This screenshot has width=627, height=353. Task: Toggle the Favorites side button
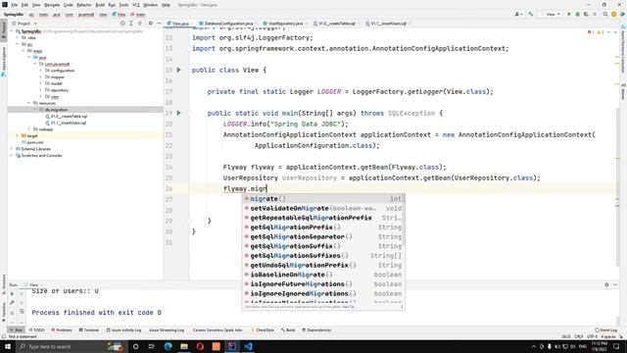[4, 311]
